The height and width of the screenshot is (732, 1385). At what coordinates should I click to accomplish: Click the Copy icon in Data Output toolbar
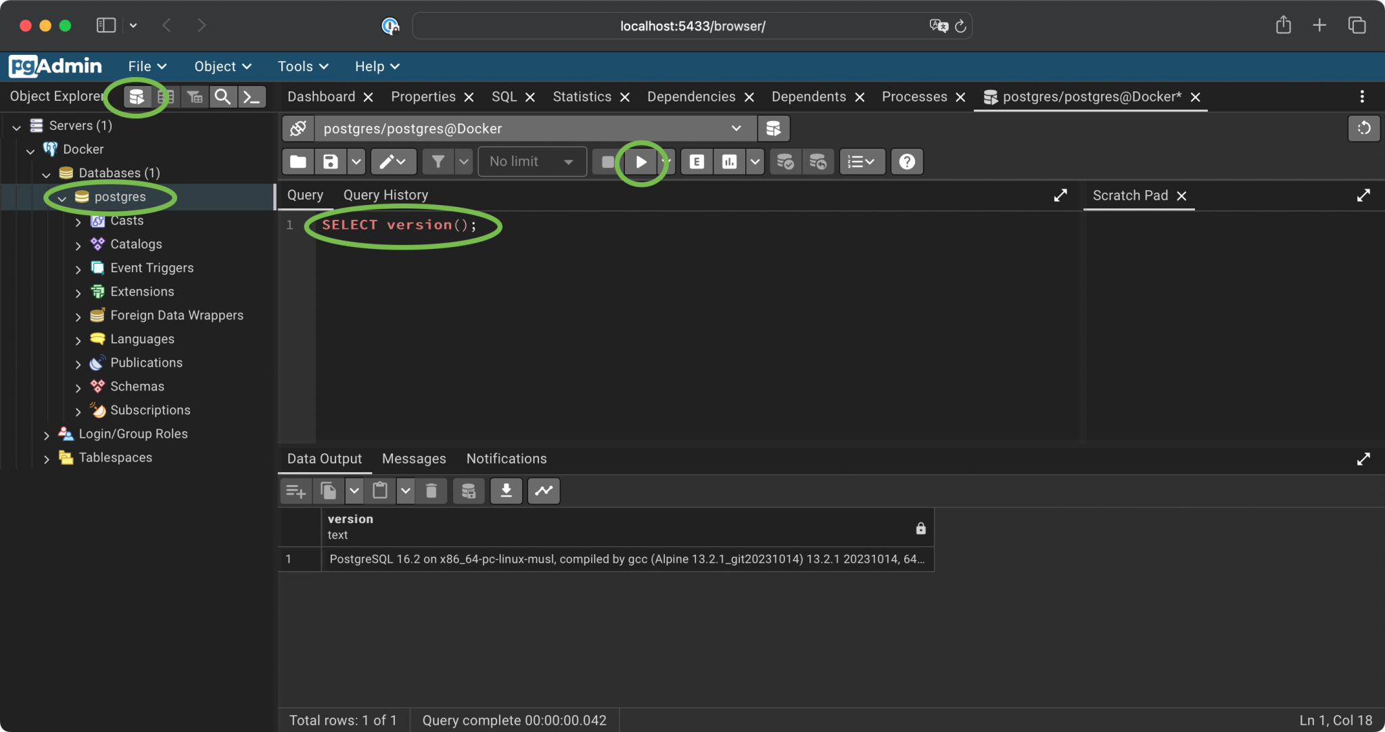pos(329,490)
